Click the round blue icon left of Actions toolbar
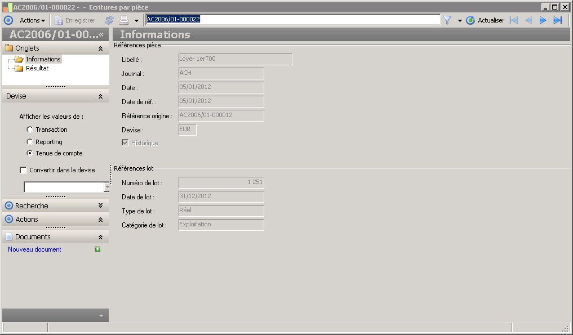 coord(8,20)
